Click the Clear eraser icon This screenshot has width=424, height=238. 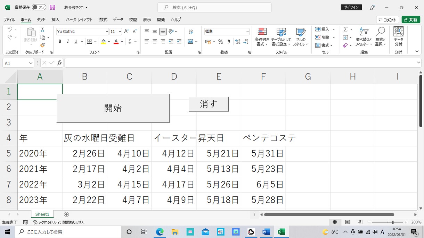click(x=345, y=45)
